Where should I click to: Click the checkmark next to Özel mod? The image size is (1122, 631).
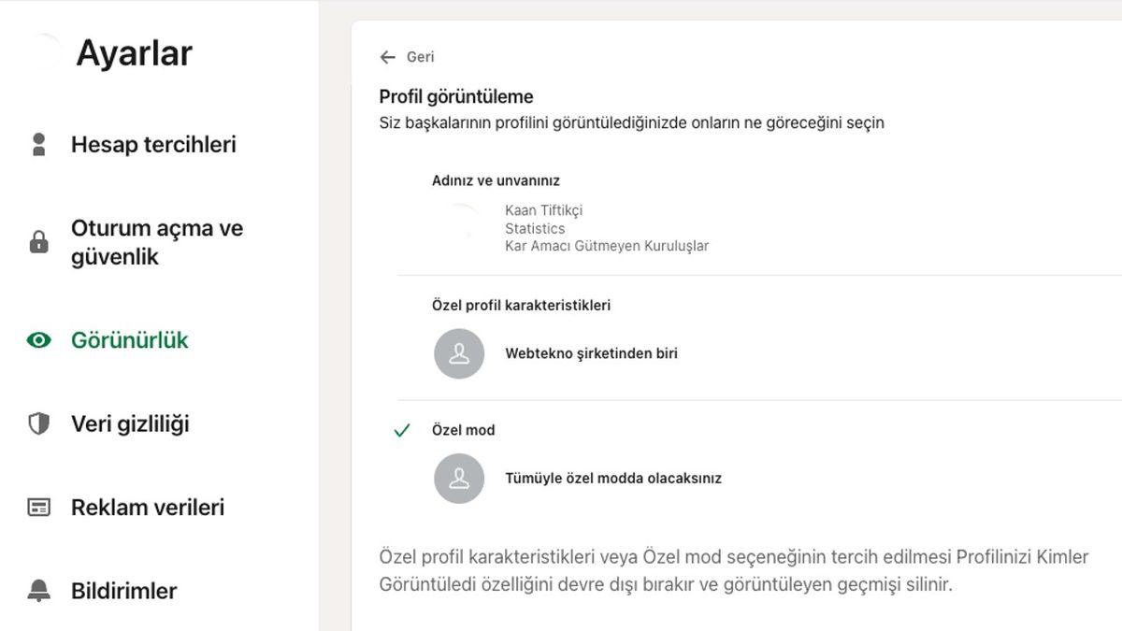tap(401, 430)
